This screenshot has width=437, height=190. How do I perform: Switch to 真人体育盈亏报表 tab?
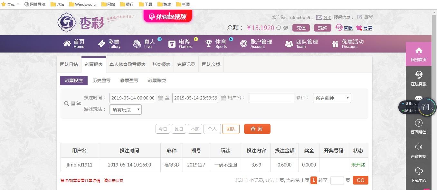pyautogui.click(x=128, y=64)
